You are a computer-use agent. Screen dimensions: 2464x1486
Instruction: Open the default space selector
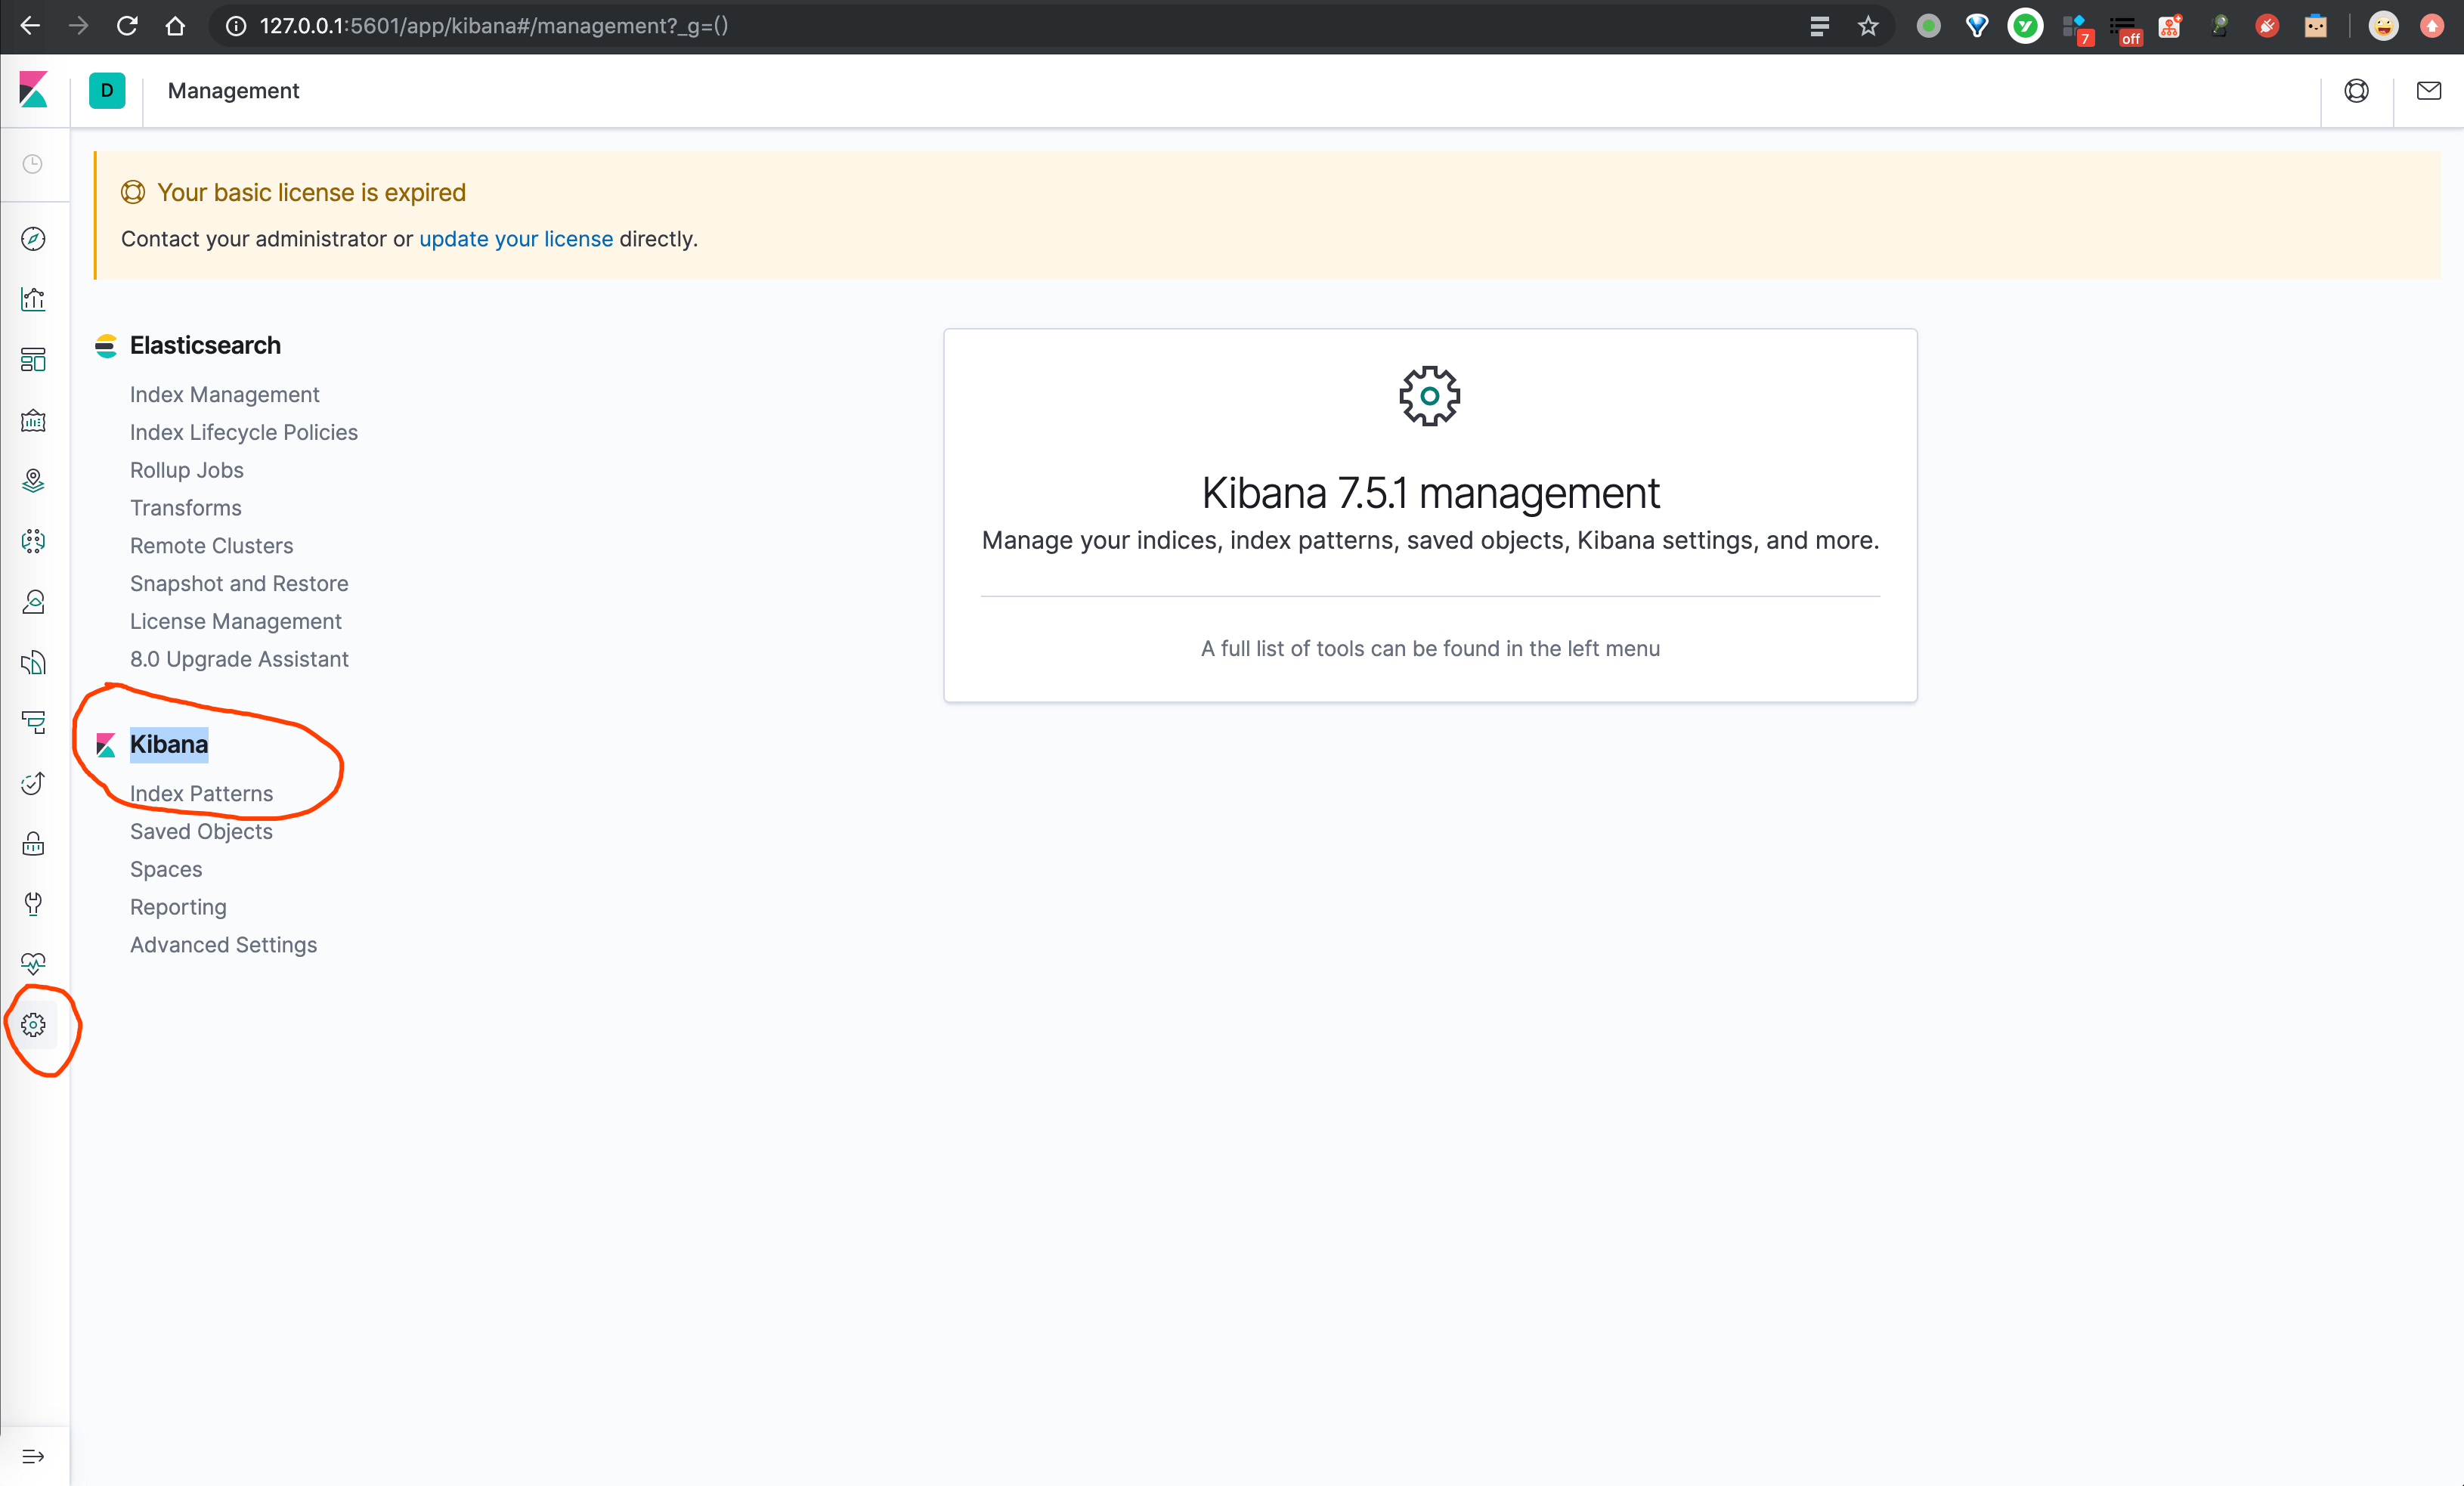point(107,90)
